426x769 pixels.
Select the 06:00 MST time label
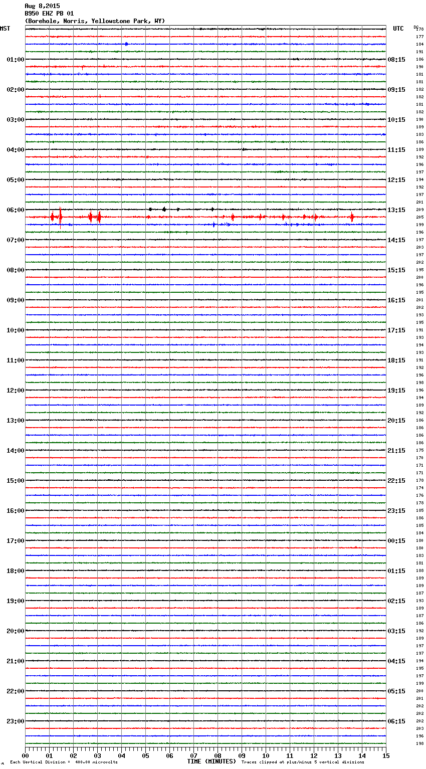16,210
